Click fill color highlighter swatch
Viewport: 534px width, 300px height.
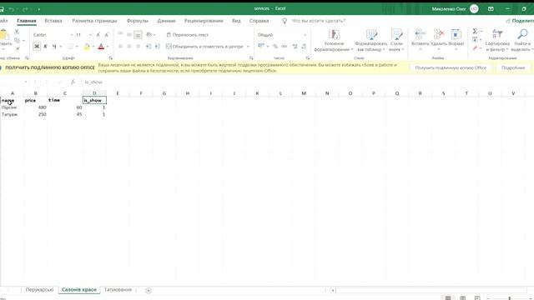point(87,47)
